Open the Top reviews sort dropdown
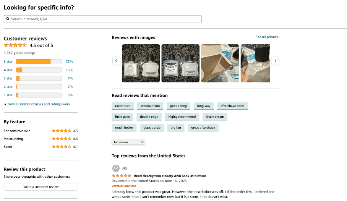Screen dimensions: 347x201 coord(128,142)
